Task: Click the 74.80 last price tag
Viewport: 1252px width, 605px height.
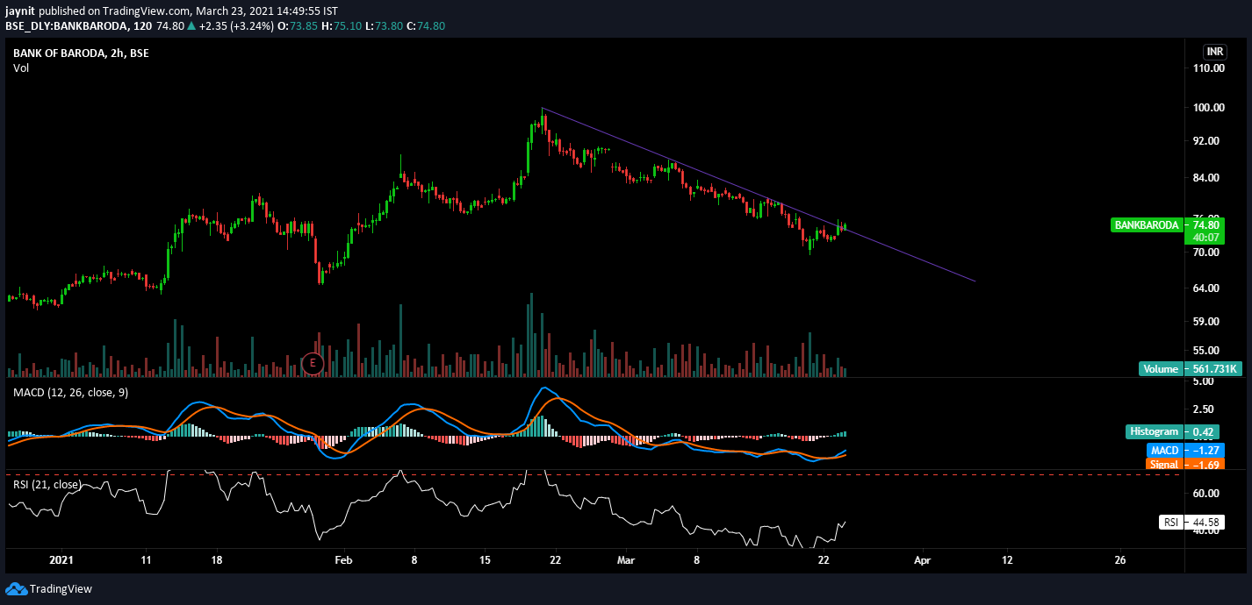Action: (1208, 224)
